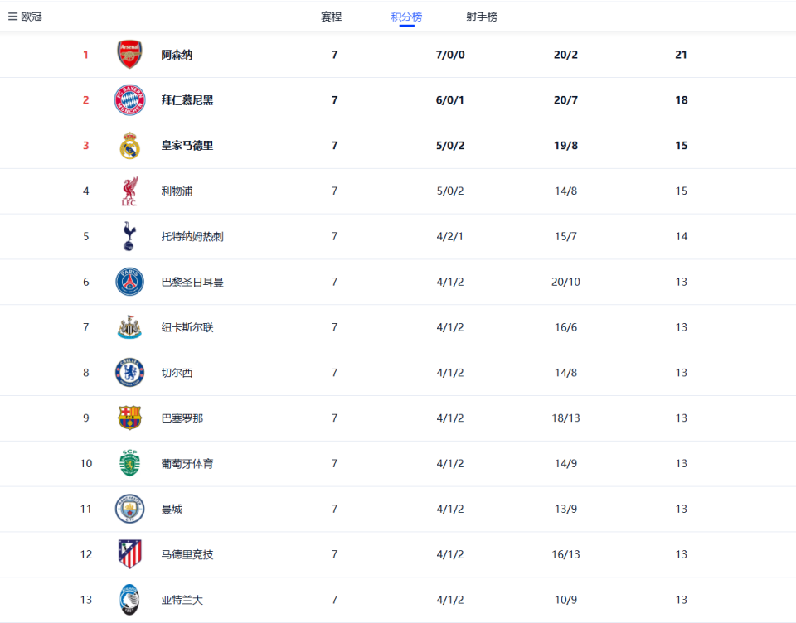Click the Atalanta club badge
This screenshot has height=623, width=796.
[129, 599]
